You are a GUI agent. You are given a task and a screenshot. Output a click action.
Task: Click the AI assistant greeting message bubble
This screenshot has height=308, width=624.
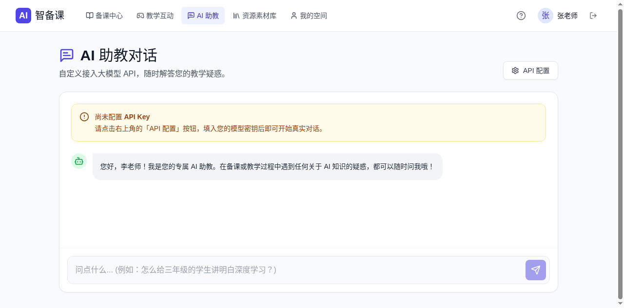click(267, 166)
